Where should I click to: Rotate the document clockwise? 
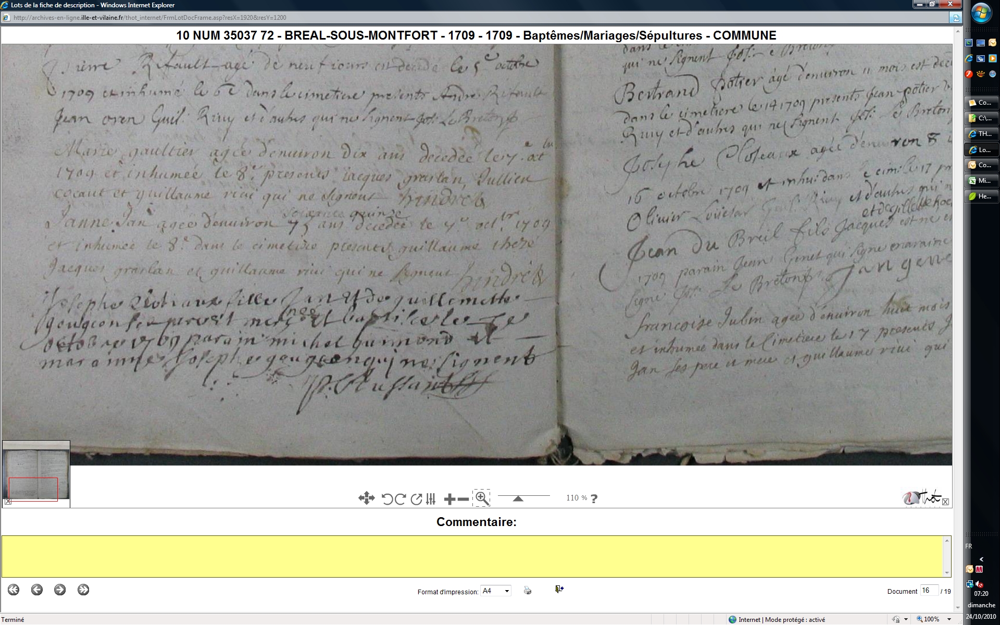(x=400, y=499)
